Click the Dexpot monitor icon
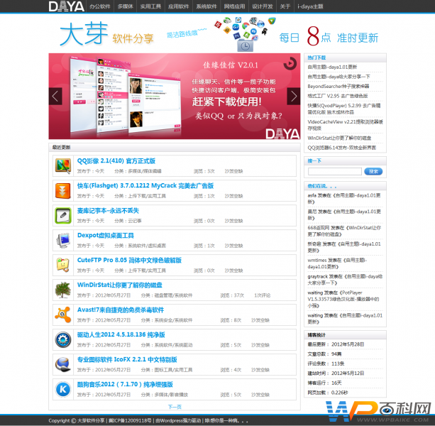 [63, 241]
